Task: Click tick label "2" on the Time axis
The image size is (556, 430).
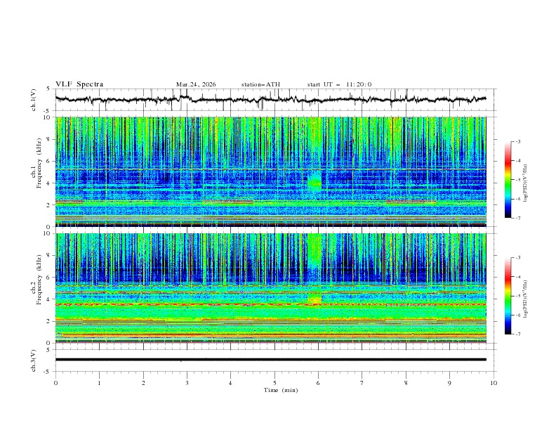Action: 143,383
